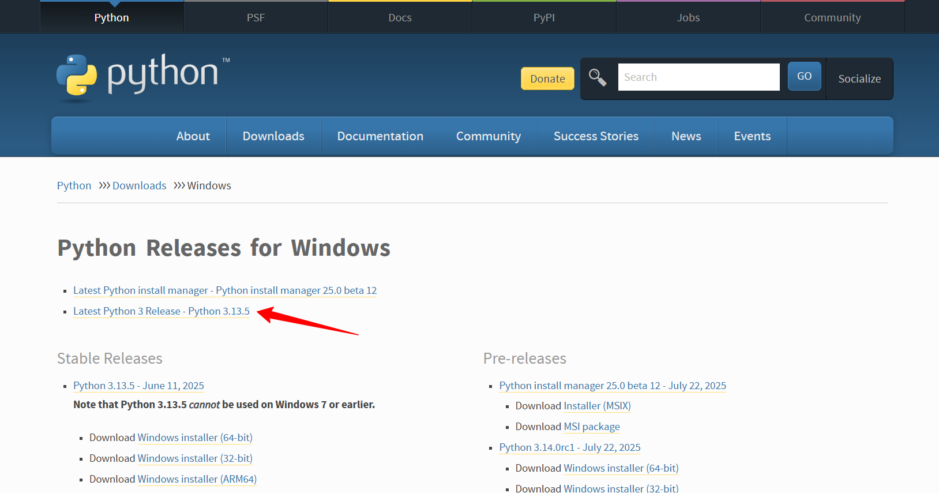This screenshot has width=939, height=493.
Task: Download Windows installer (ARM64)
Action: pyautogui.click(x=197, y=479)
